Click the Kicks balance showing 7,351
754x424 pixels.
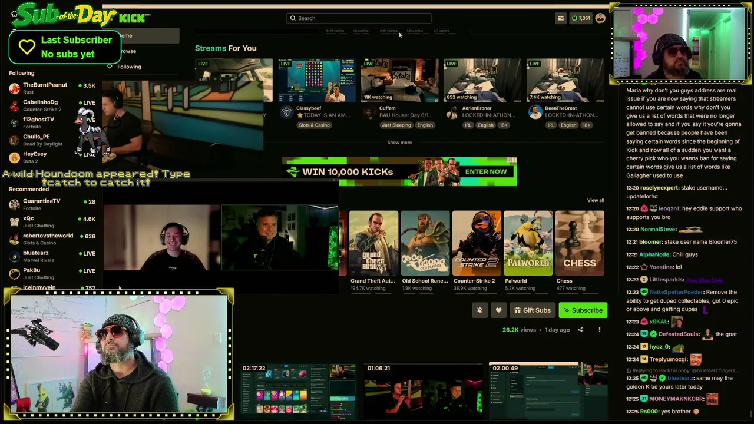tap(581, 18)
